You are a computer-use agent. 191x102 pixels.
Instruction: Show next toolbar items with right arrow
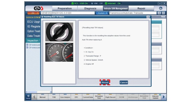(164, 97)
